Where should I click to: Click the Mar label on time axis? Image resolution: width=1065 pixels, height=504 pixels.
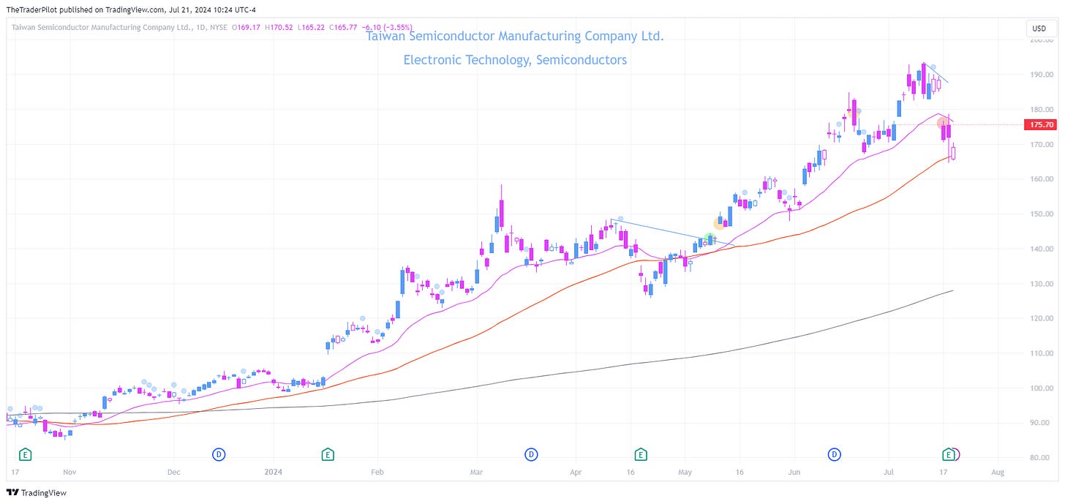coord(477,473)
